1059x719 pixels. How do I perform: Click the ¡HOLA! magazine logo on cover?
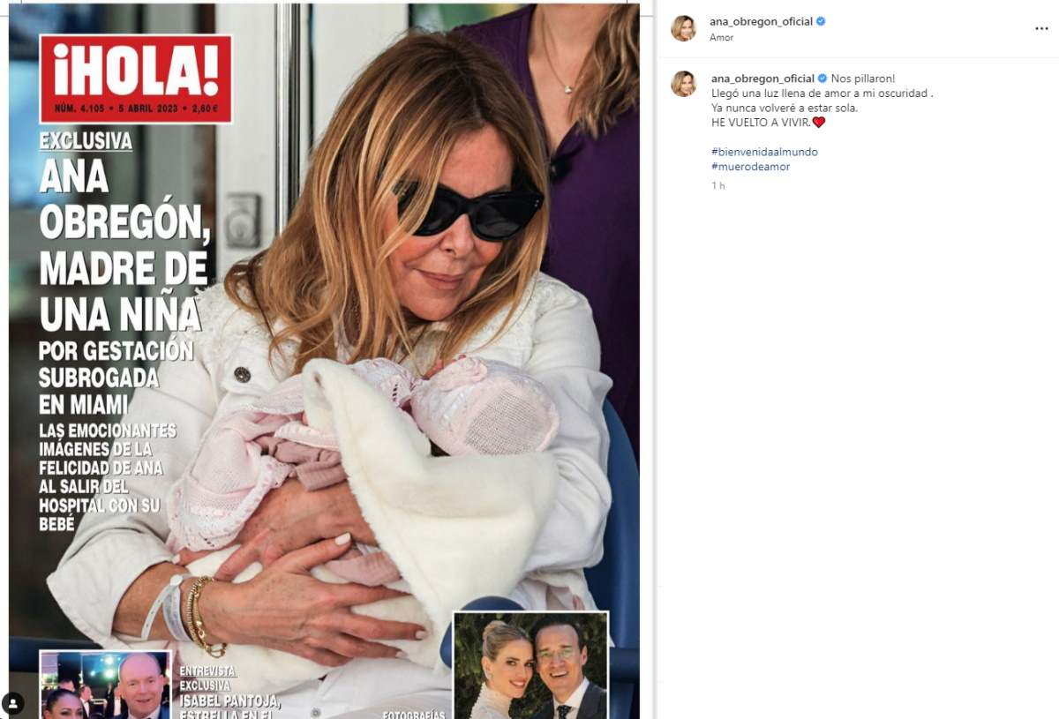136,79
